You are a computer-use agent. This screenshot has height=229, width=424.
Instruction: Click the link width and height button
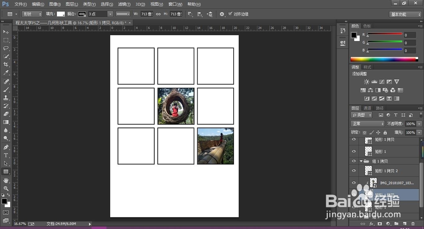pyautogui.click(x=158, y=14)
